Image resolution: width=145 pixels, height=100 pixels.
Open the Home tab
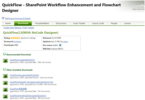pos(8,23)
